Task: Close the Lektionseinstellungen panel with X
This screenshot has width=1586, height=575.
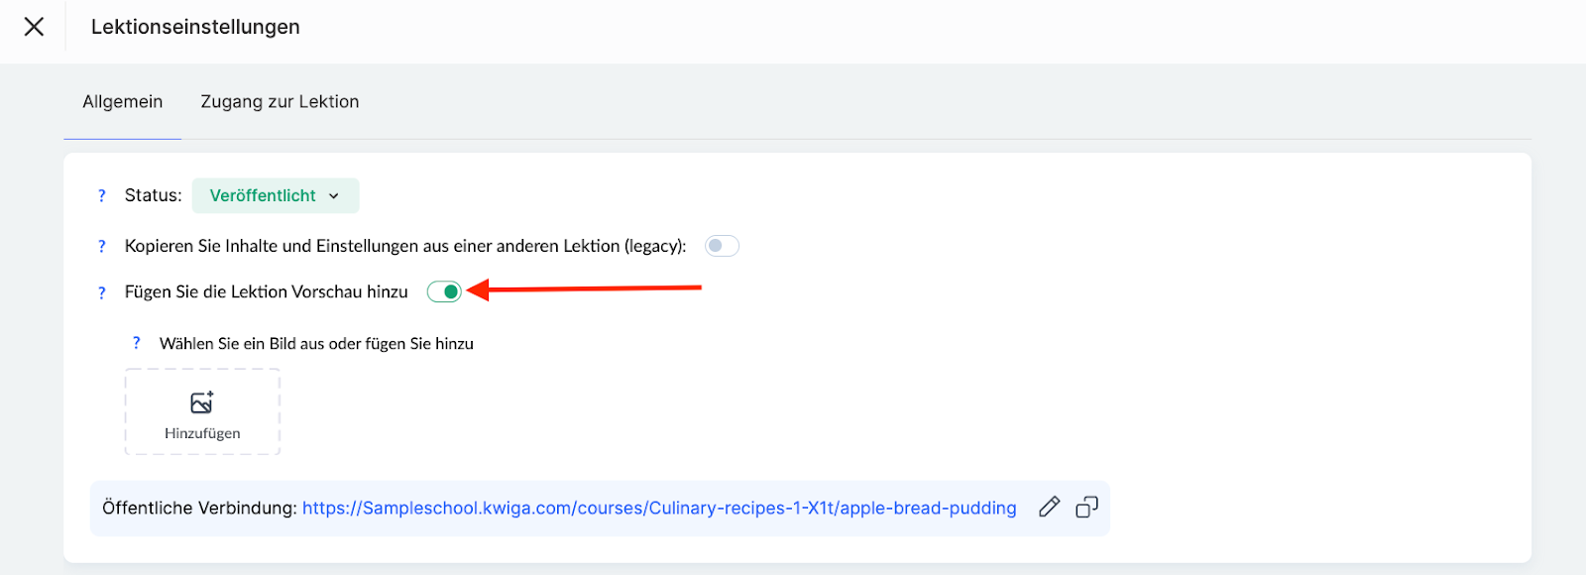Action: tap(34, 27)
